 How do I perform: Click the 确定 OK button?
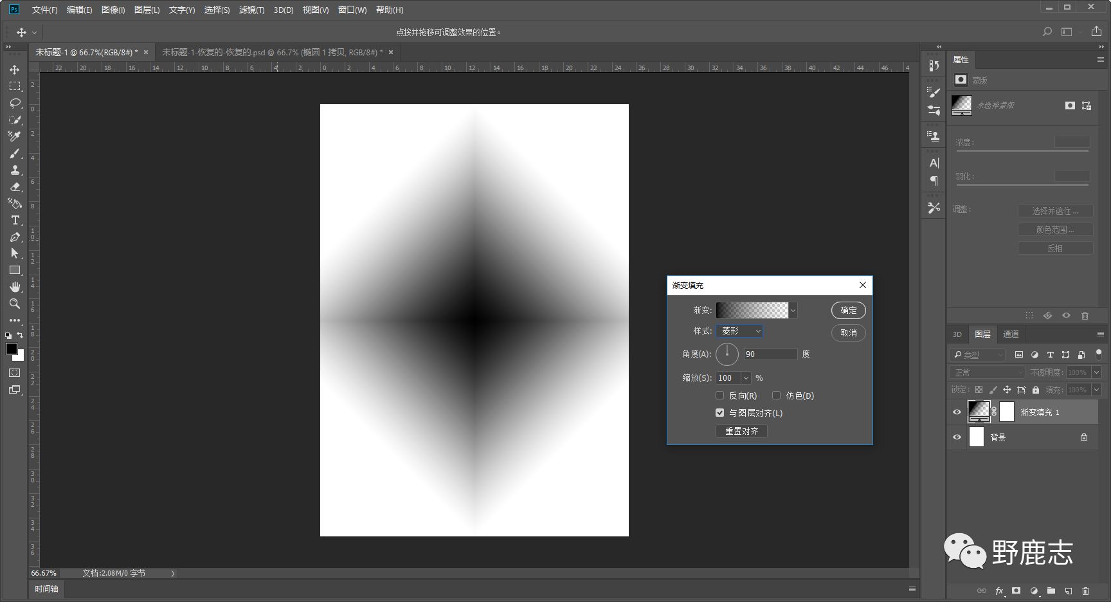click(848, 310)
